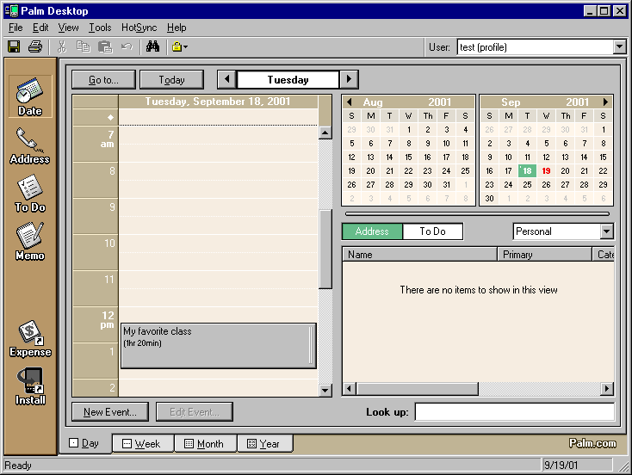Viewport: 632px width, 475px height.
Task: Show previous month in Aug calendar
Action: 350,102
